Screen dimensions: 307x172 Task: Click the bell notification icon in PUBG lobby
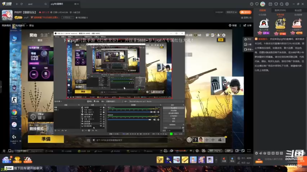(x=218, y=35)
